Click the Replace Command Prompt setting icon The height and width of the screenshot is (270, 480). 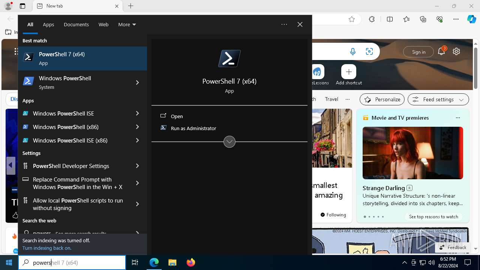25,179
